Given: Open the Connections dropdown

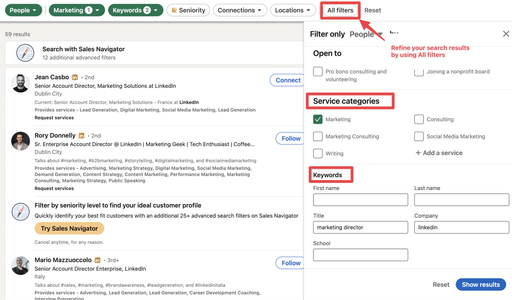Looking at the screenshot, I should coord(240,10).
